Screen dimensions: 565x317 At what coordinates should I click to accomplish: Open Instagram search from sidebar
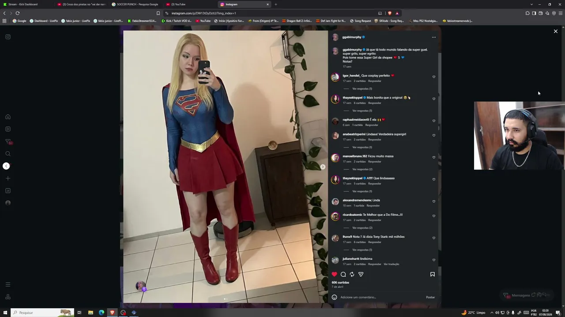8,154
